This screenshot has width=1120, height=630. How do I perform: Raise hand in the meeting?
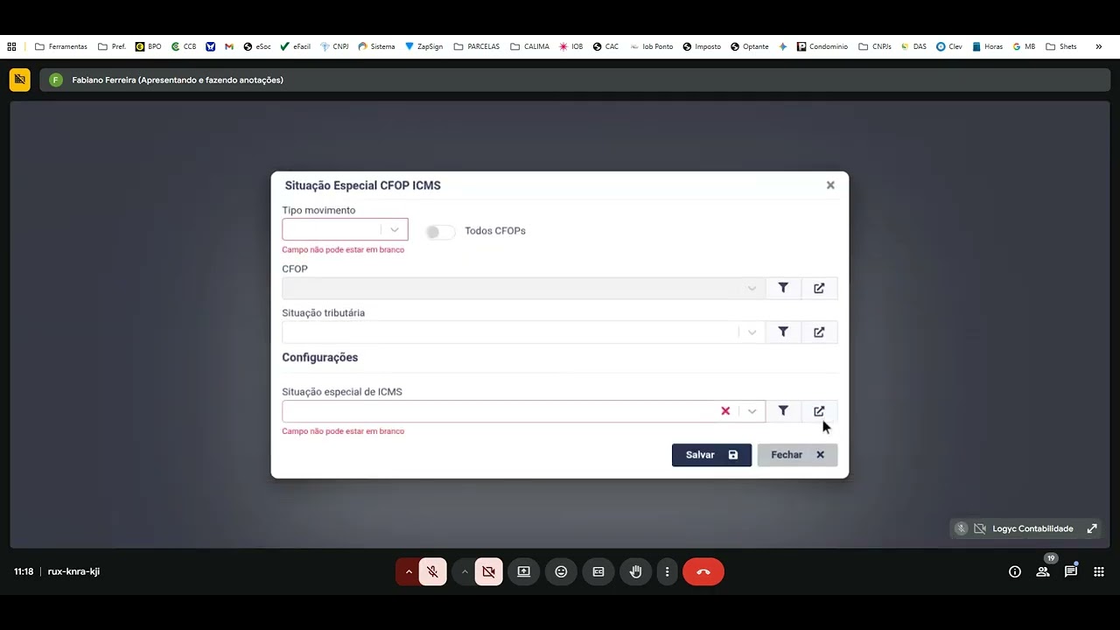(x=636, y=571)
